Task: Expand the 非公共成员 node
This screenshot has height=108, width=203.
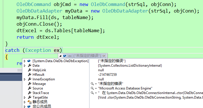Action: tap(25, 107)
